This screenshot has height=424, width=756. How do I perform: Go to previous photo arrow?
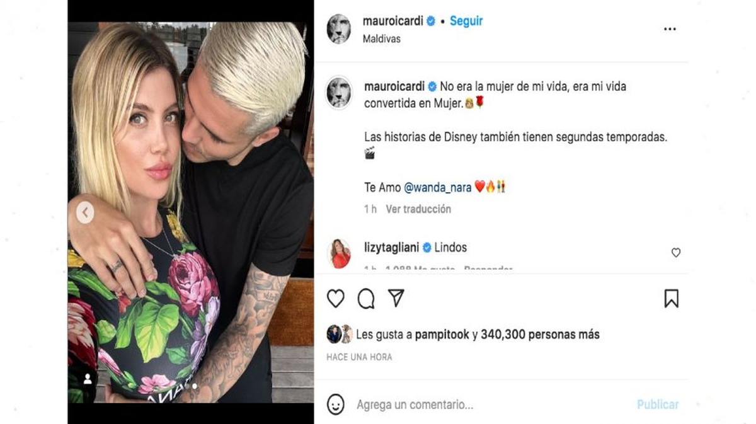pos(85,212)
